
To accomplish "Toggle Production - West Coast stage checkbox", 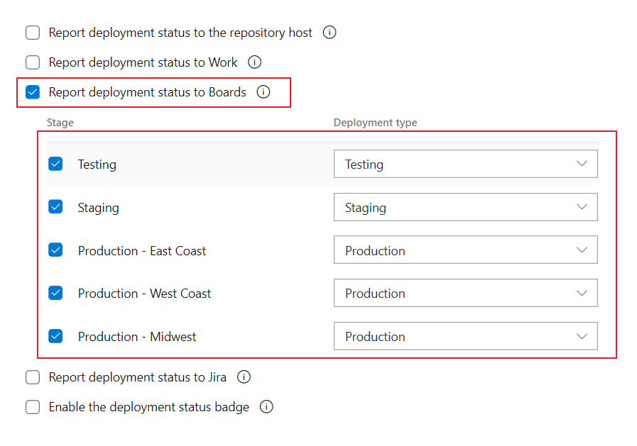I will (x=55, y=293).
